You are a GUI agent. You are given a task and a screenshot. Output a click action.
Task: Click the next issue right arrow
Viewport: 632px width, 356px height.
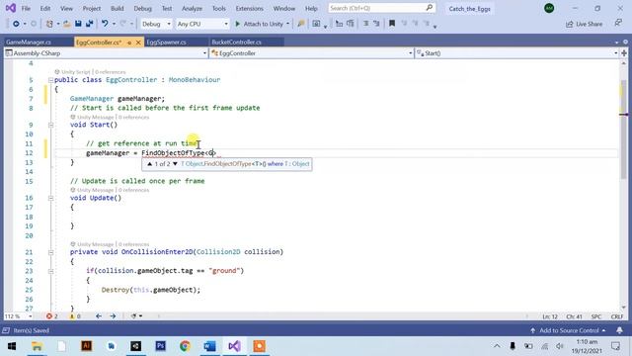(113, 316)
